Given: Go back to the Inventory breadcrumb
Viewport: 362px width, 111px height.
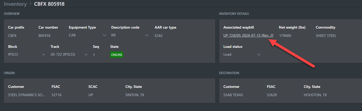Looking at the screenshot, I should point(15,4).
